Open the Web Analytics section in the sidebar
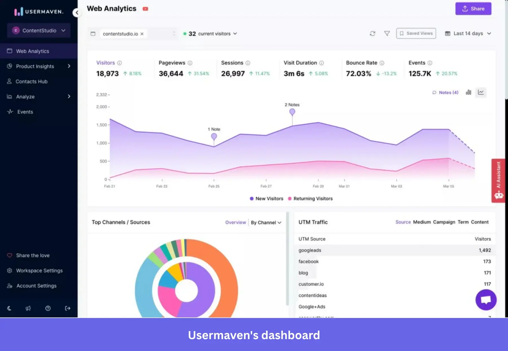508x351 pixels. tap(32, 51)
